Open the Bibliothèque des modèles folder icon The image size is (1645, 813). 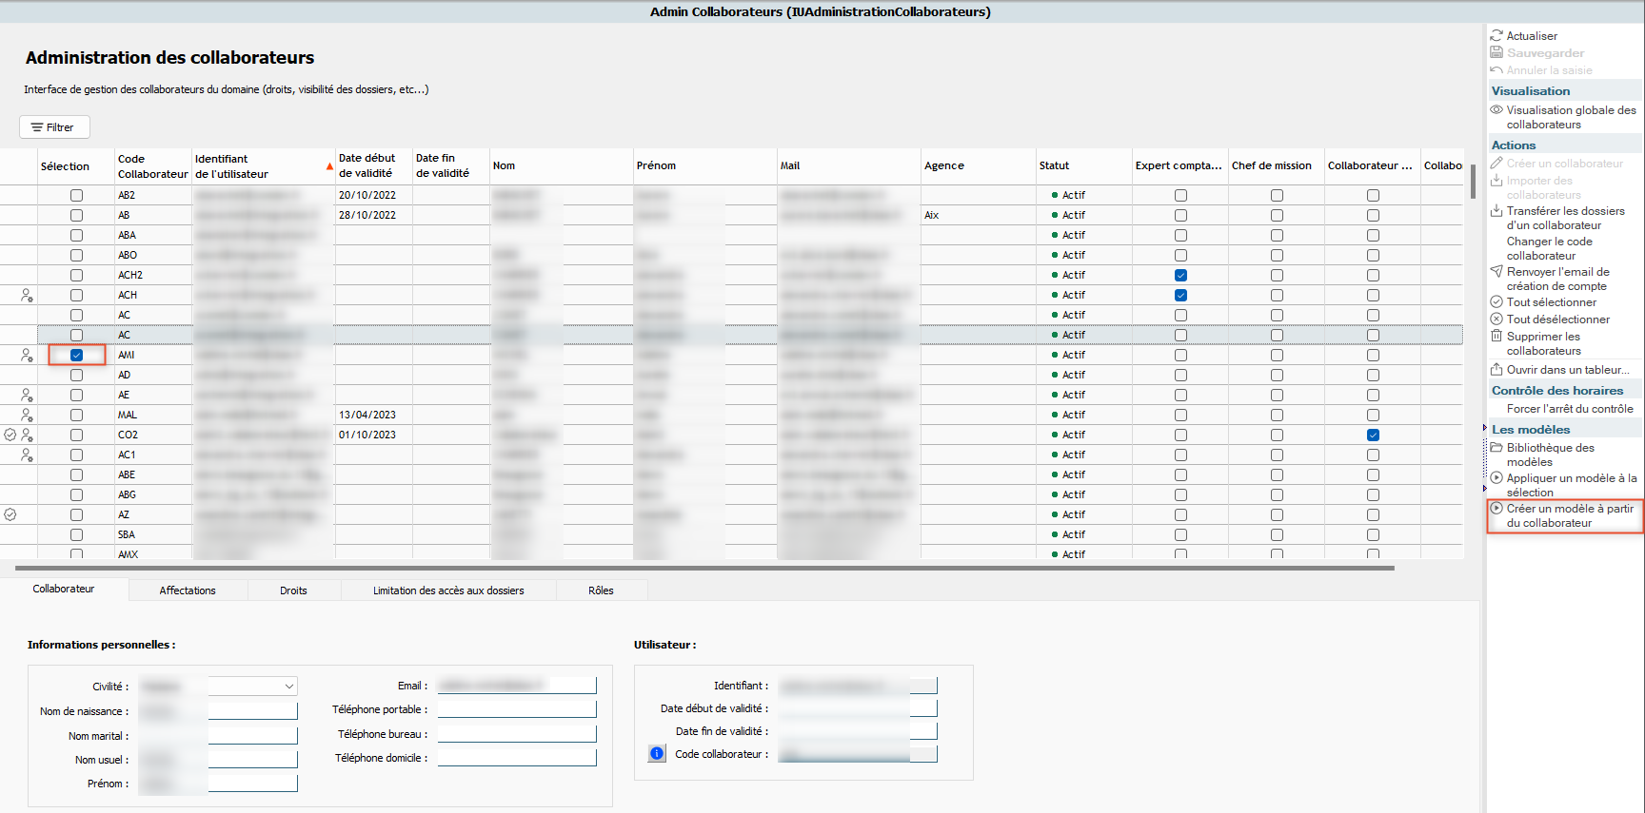pos(1496,447)
